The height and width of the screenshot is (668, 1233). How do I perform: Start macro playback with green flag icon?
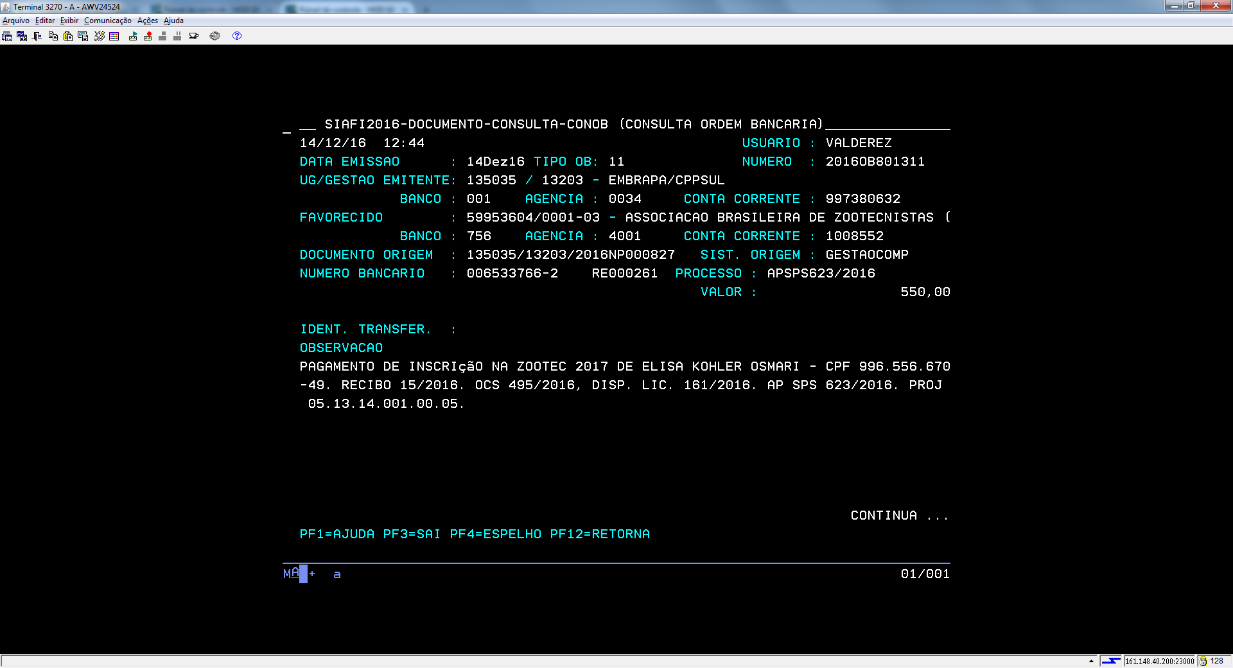coord(133,36)
